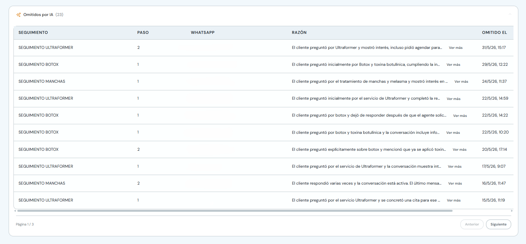Click the horizontal scrollbar thumb under the table

click(x=235, y=211)
